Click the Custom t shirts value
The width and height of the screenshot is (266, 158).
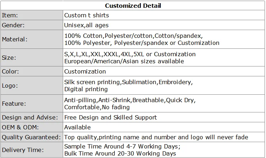87,15
